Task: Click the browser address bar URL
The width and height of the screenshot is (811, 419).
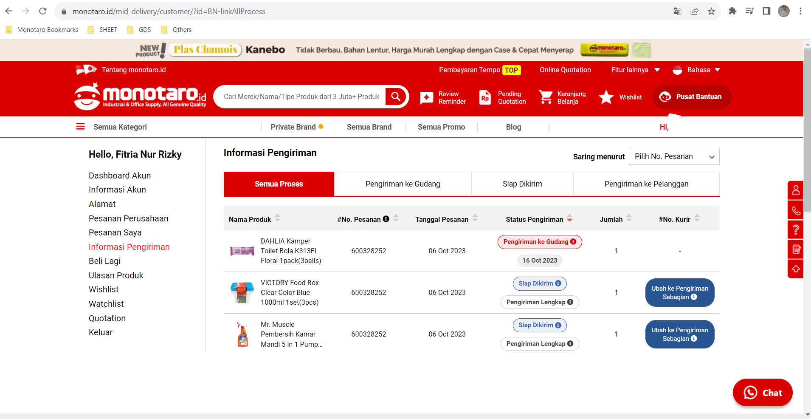Action: 169,11
